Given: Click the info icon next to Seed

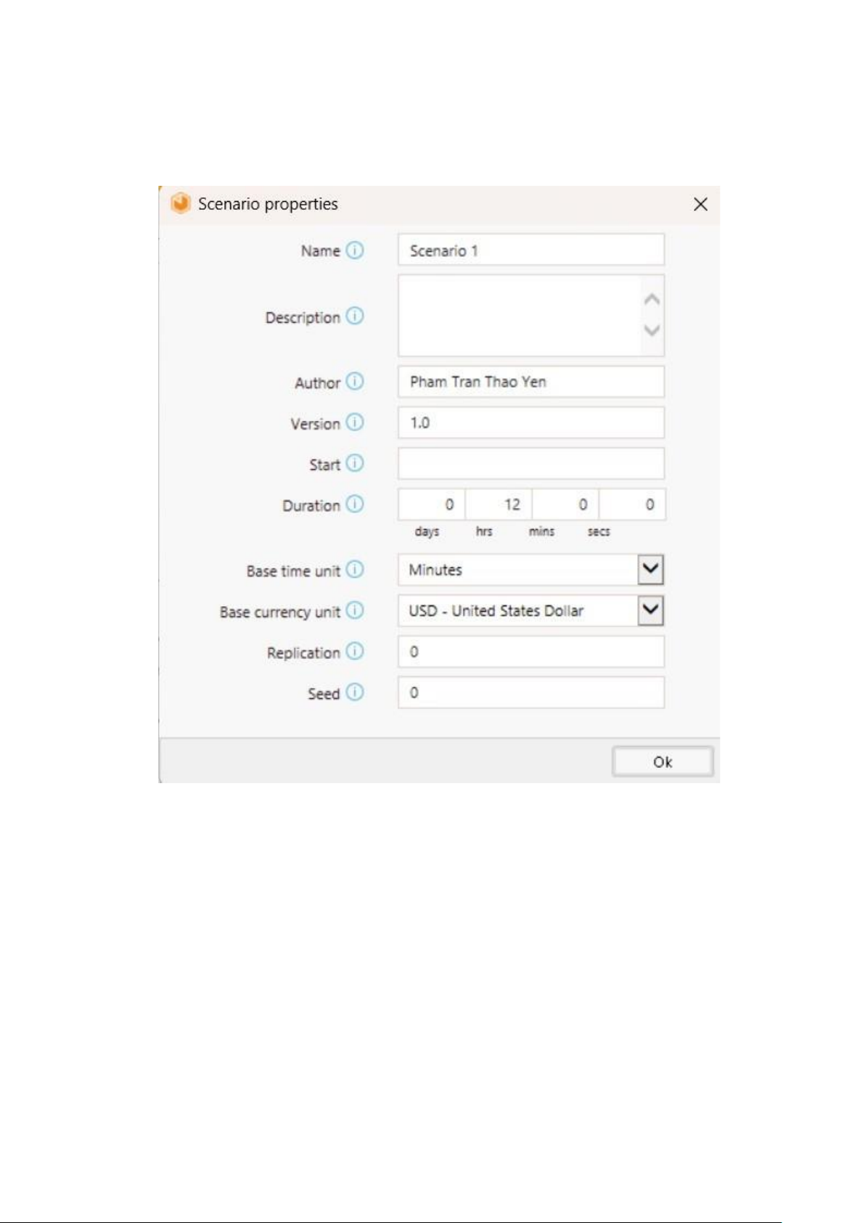Looking at the screenshot, I should pos(354,692).
